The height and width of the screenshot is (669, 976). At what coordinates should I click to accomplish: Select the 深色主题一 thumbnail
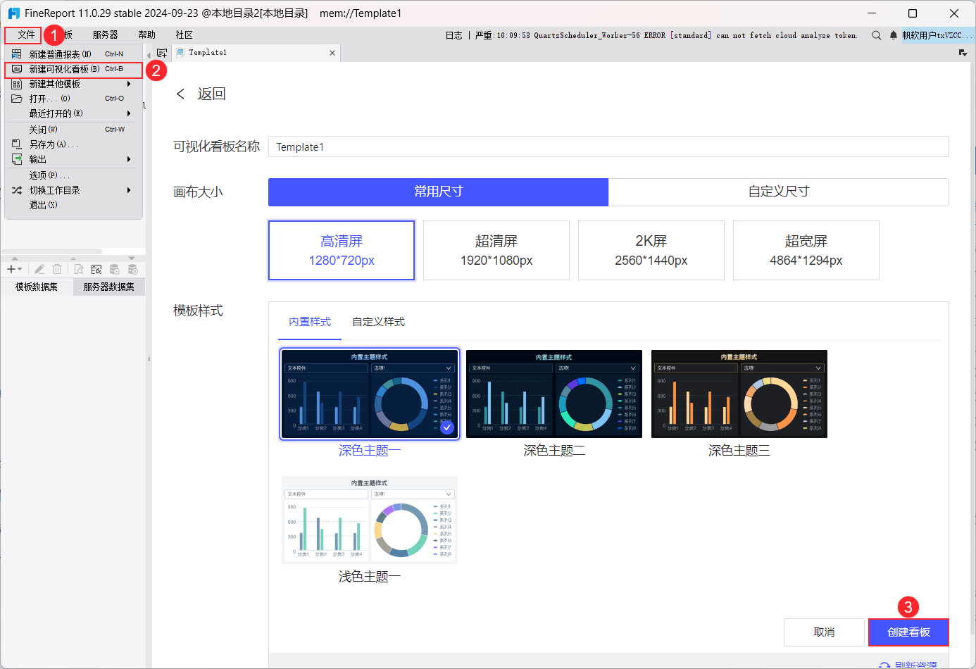click(370, 394)
